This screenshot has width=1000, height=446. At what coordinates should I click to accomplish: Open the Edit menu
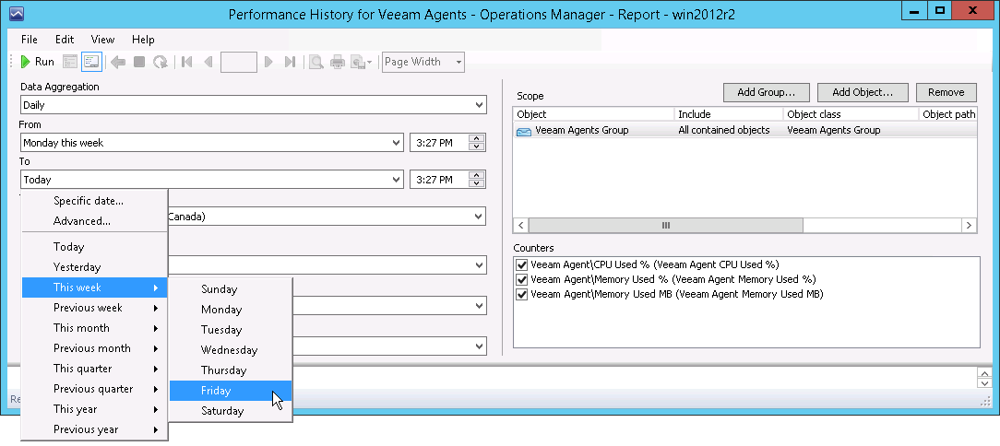point(65,40)
